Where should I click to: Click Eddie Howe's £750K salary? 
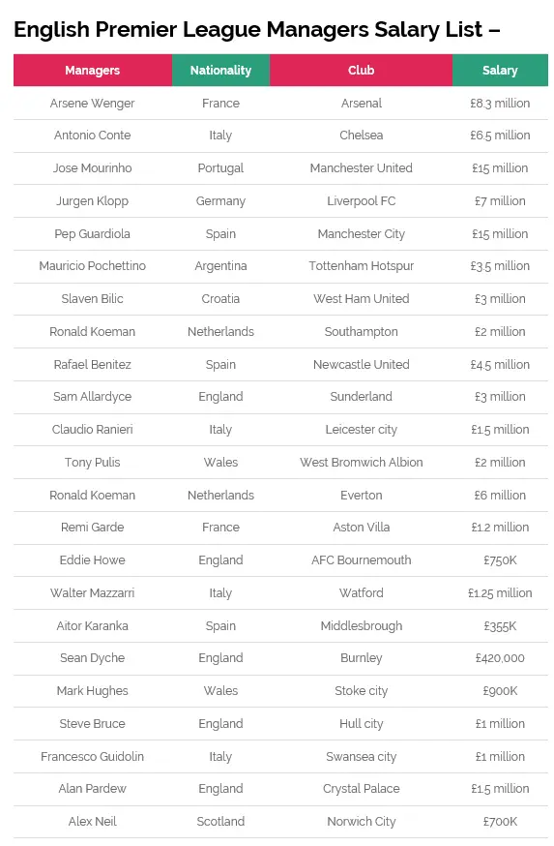(x=500, y=560)
